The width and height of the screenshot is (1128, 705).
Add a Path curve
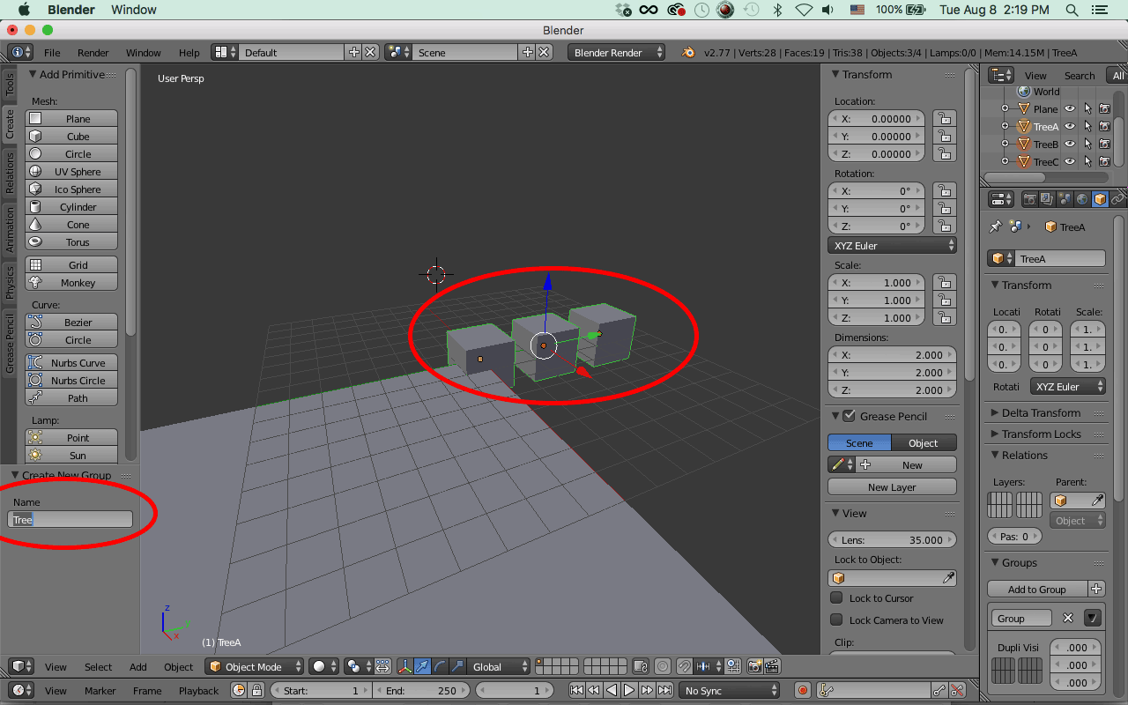[71, 397]
